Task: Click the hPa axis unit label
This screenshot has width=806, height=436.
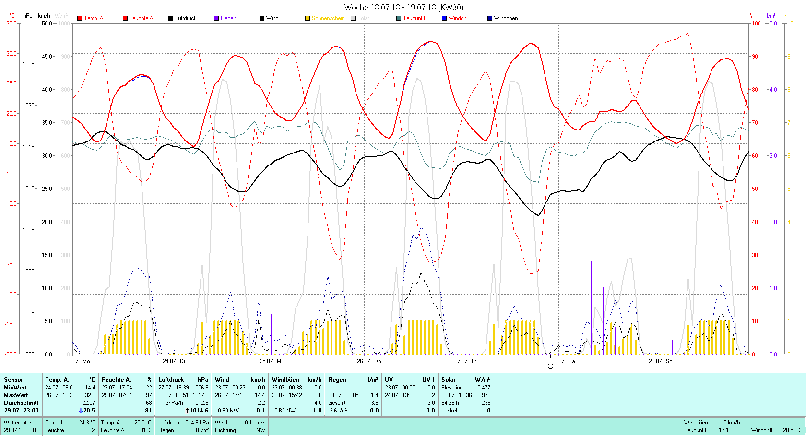Action: pos(28,16)
